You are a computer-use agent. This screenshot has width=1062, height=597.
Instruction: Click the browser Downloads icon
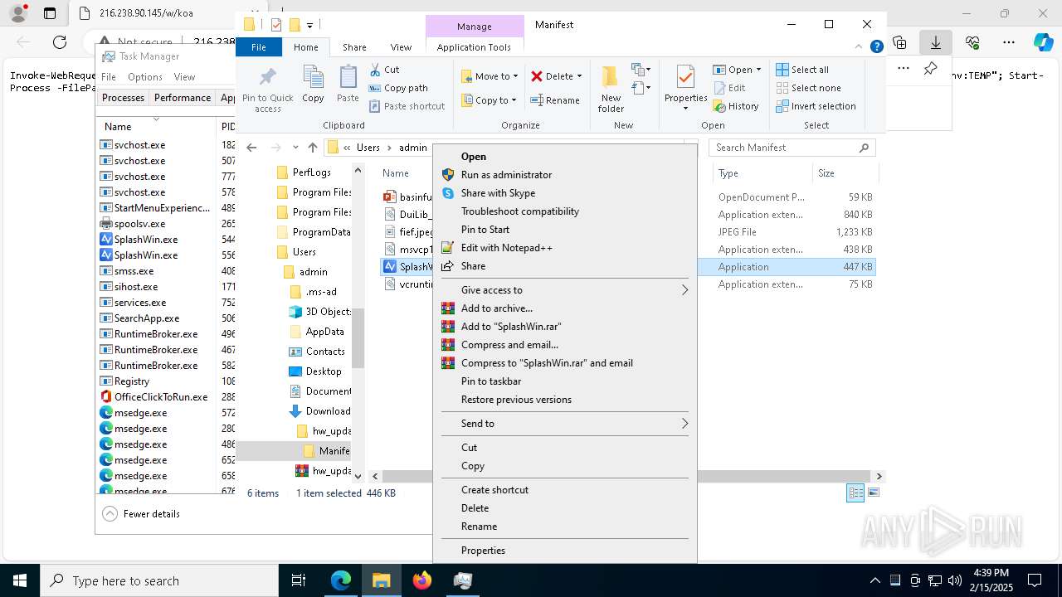[x=935, y=41]
